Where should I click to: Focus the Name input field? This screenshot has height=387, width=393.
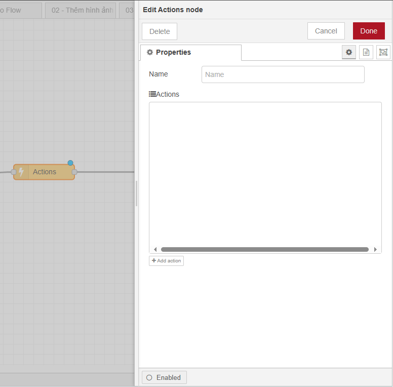click(283, 74)
